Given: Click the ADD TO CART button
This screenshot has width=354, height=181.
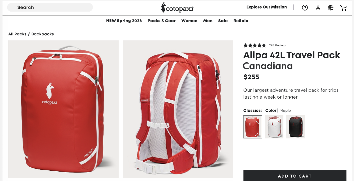Looking at the screenshot, I should coord(295,176).
